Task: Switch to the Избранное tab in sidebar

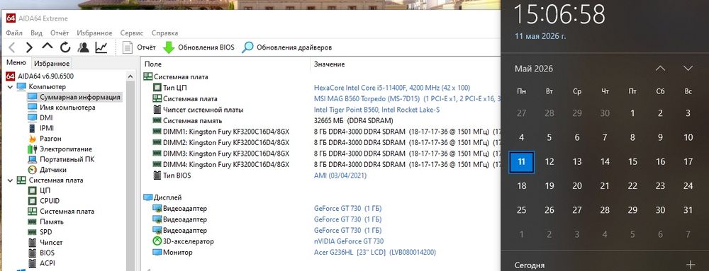Action: tap(52, 64)
